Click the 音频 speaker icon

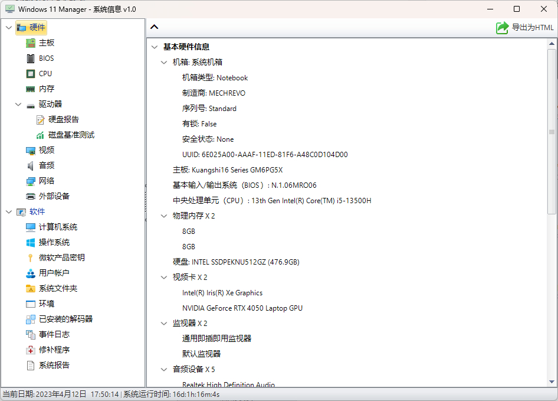click(31, 166)
